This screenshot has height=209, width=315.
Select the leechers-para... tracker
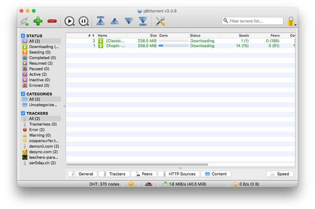pyautogui.click(x=41, y=157)
